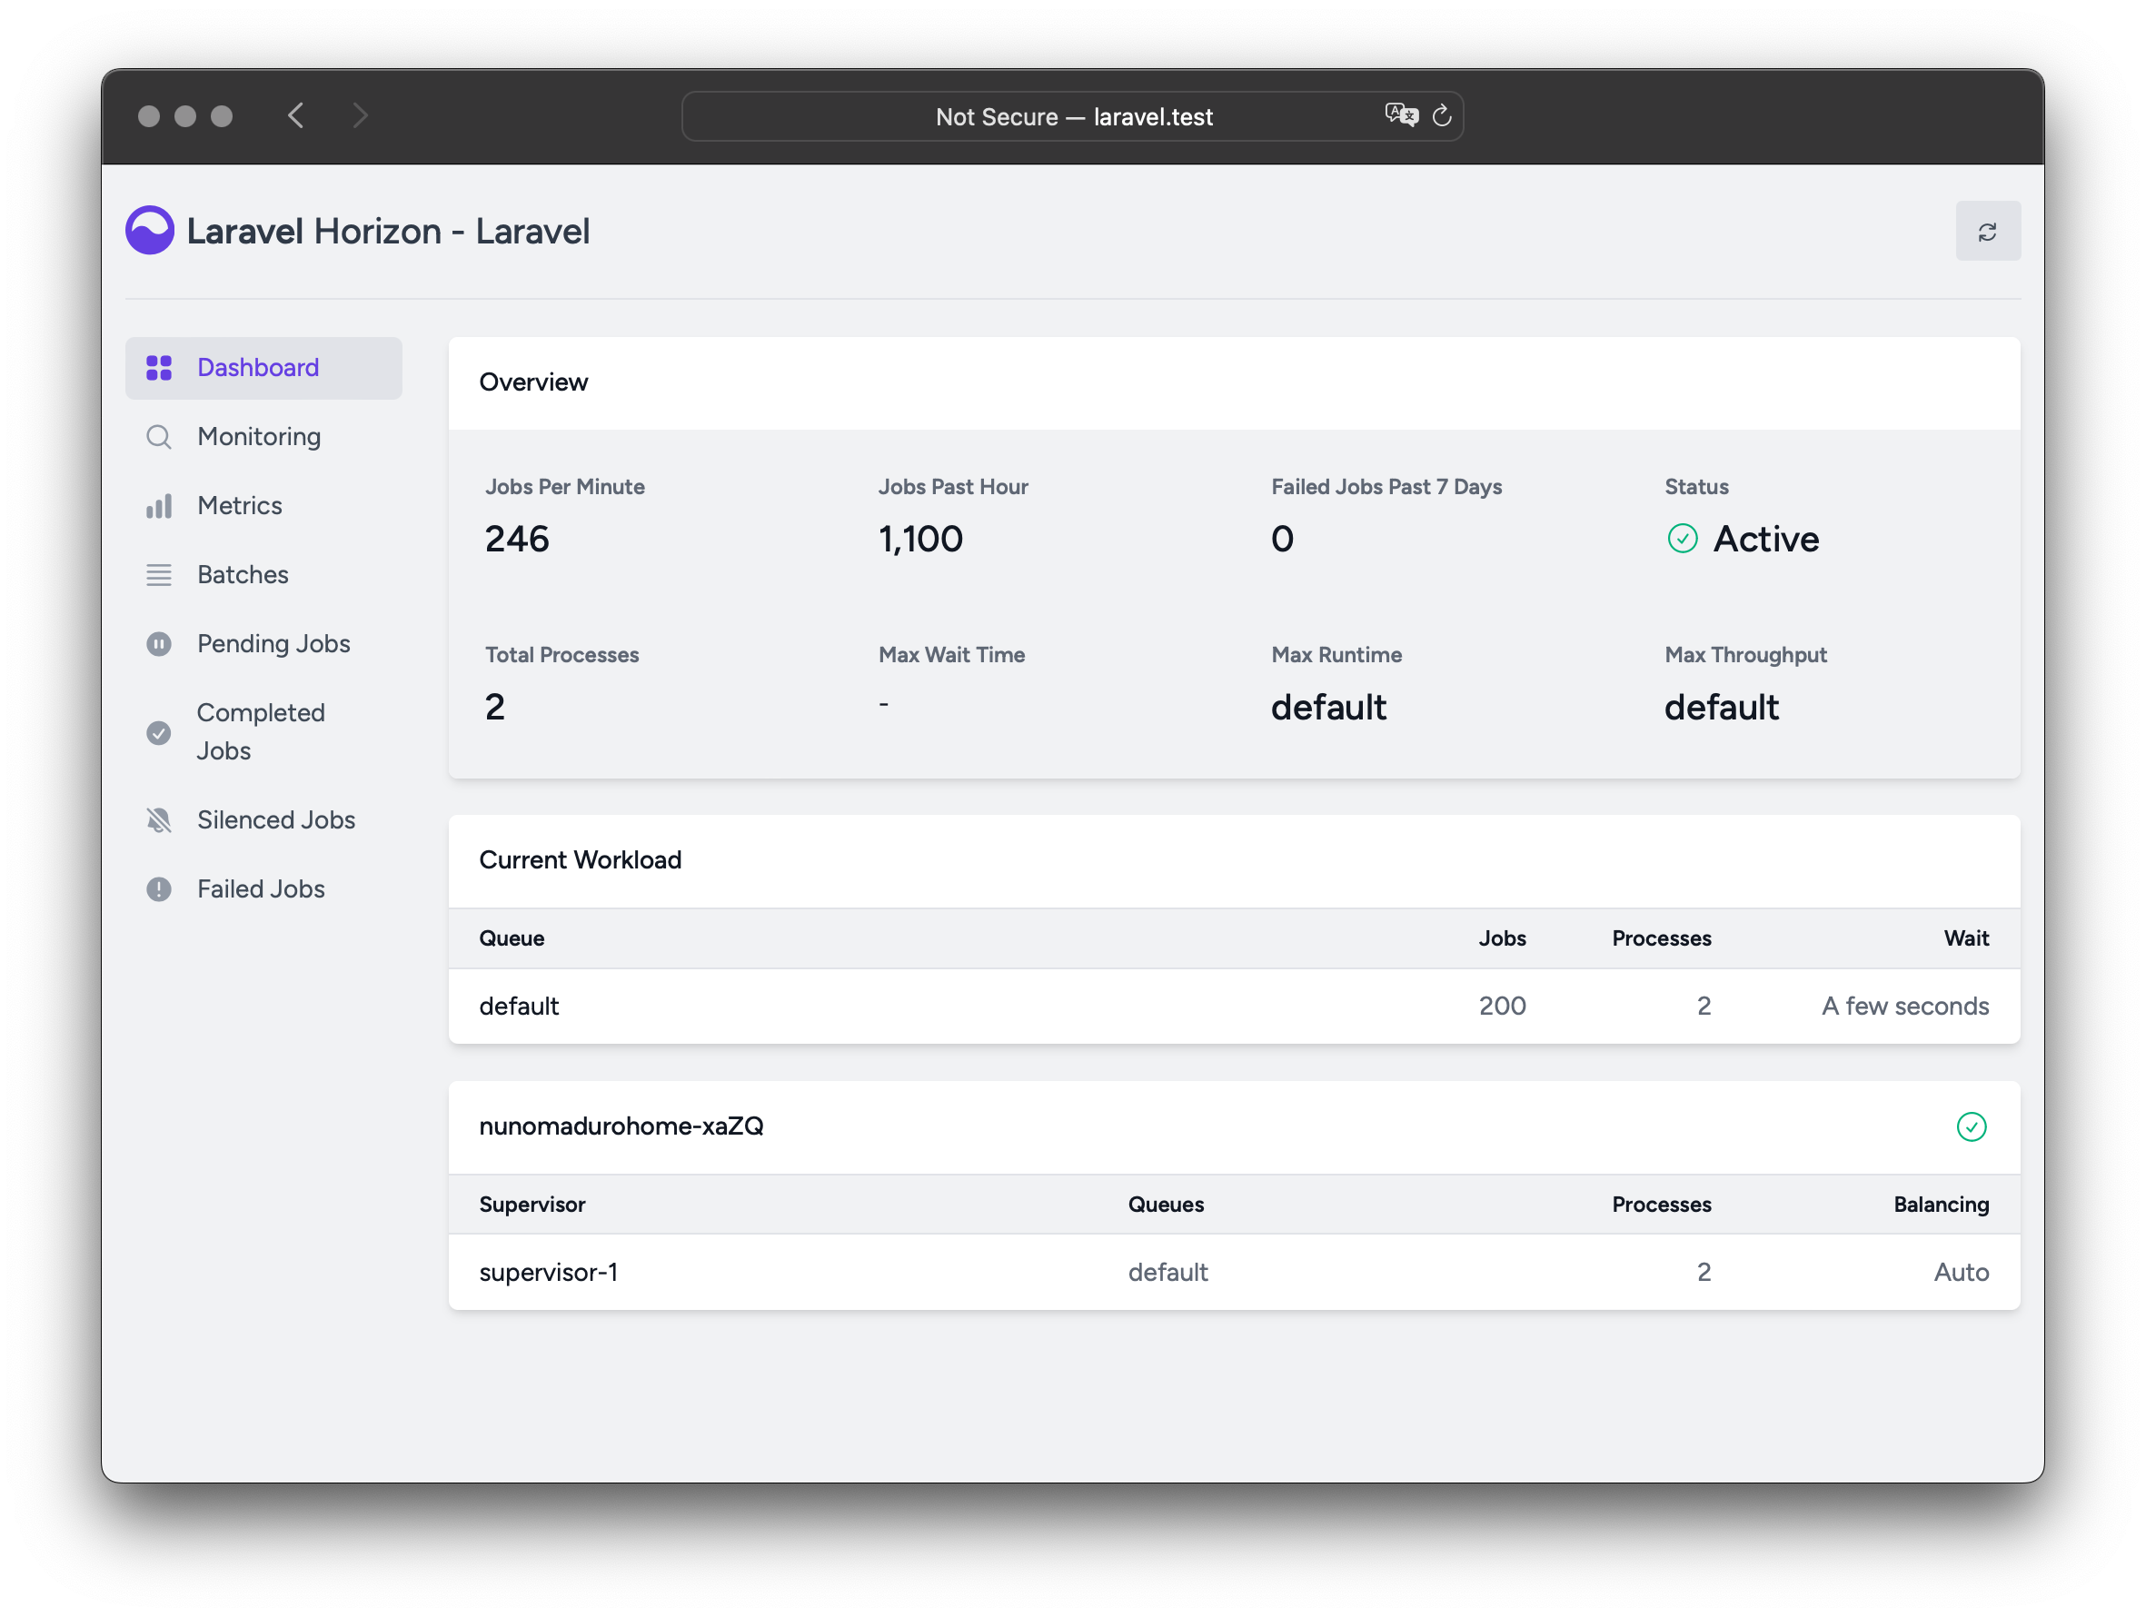Click the Pending Jobs pause icon

tap(160, 644)
